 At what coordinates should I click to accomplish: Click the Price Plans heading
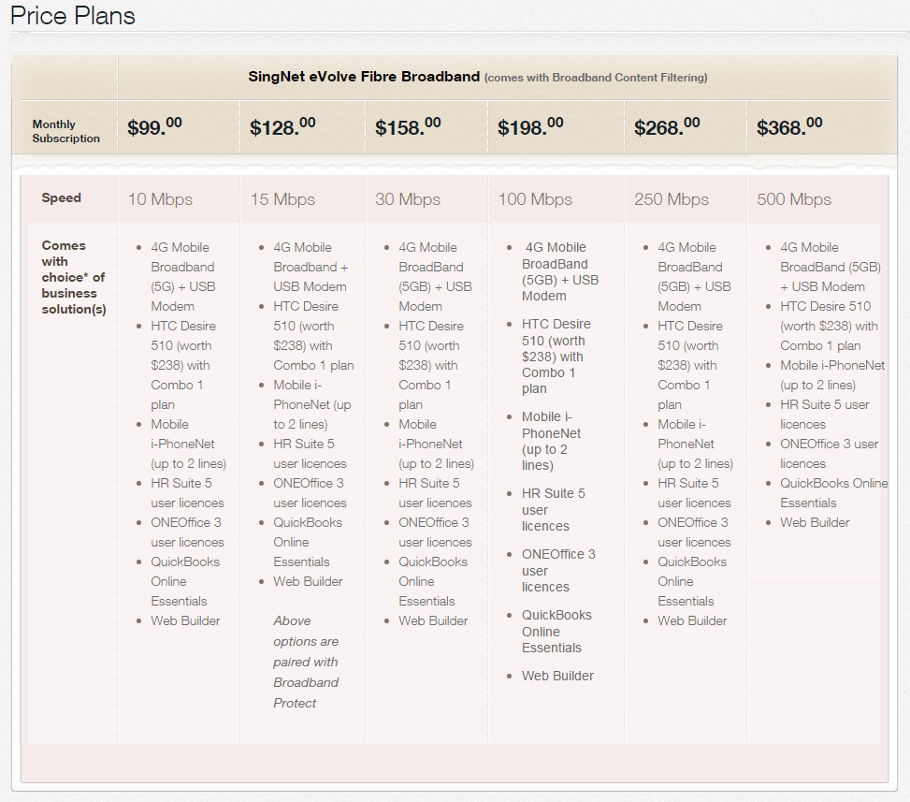(x=73, y=16)
